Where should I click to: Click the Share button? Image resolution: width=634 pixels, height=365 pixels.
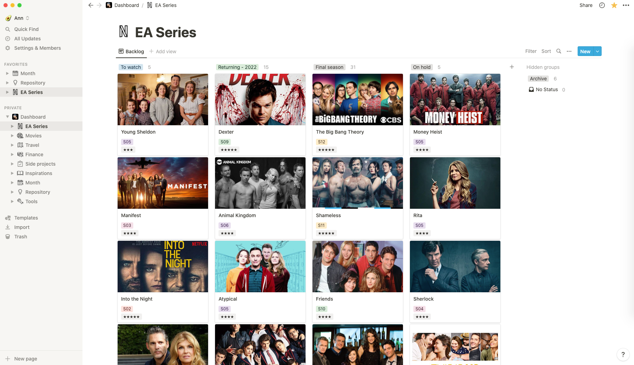(586, 5)
